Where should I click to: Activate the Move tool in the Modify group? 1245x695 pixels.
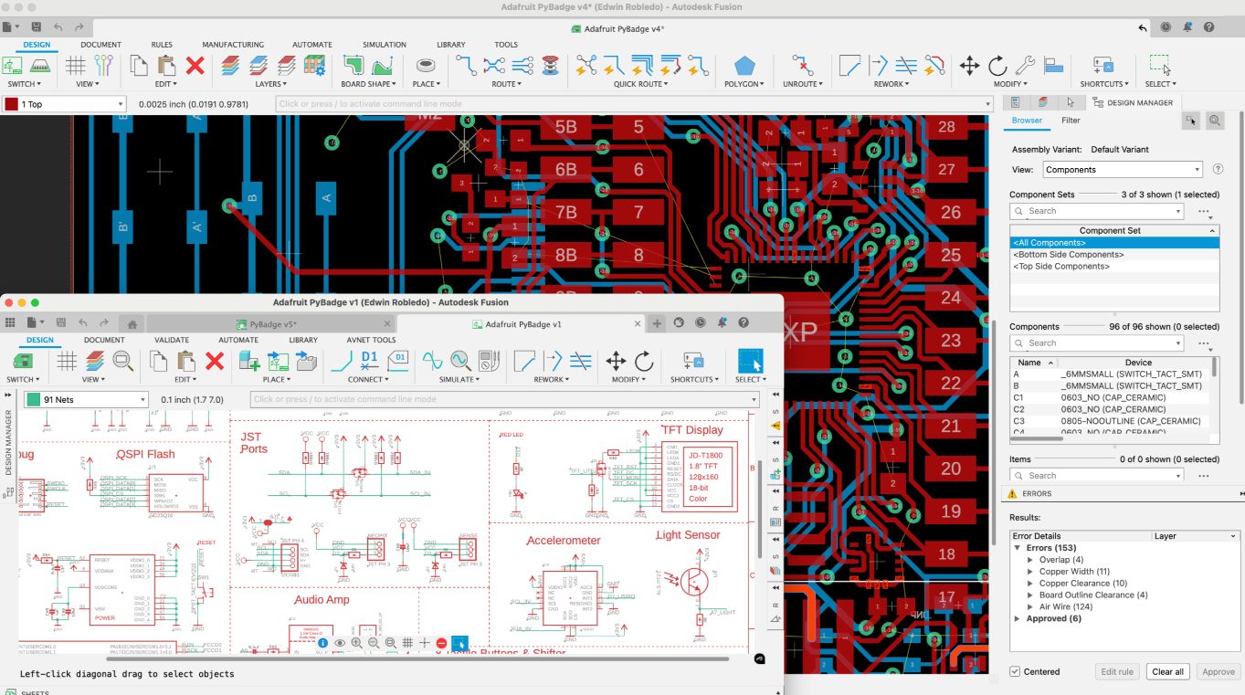pos(971,66)
